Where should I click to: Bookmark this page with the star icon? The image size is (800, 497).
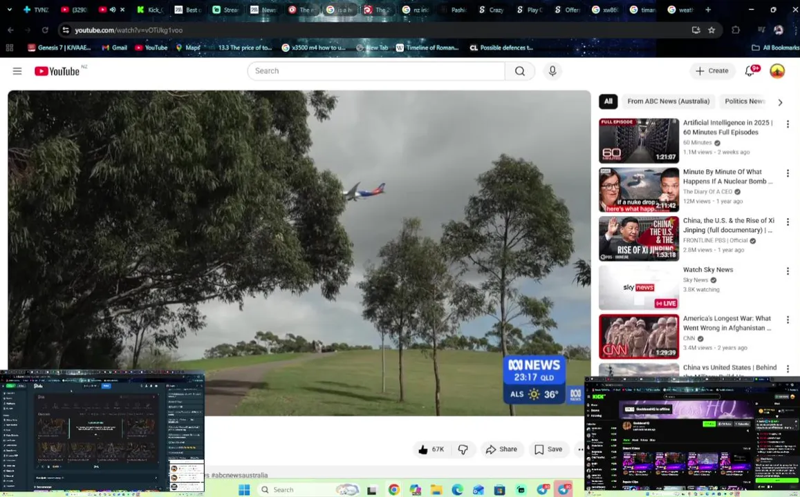tap(711, 30)
